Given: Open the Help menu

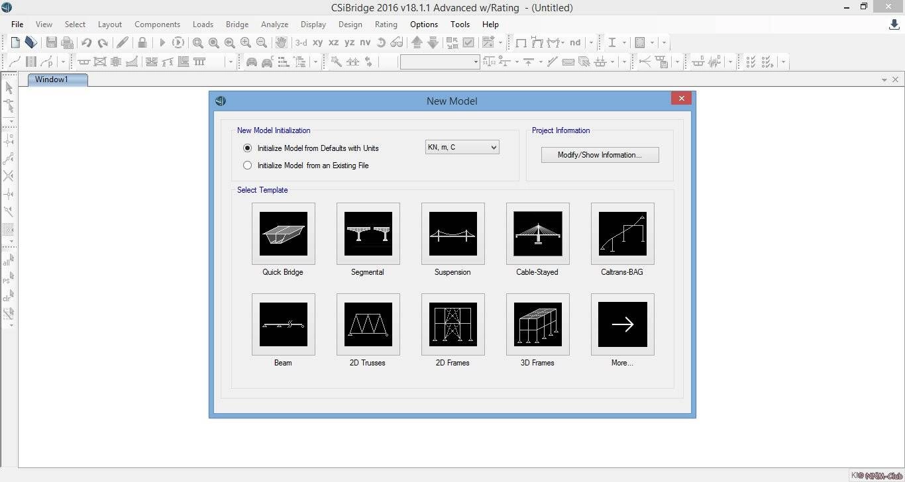Looking at the screenshot, I should (x=490, y=24).
